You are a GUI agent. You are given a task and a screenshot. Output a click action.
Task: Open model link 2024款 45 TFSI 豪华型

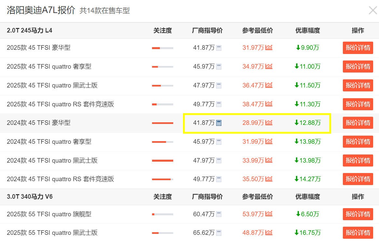tap(39, 123)
